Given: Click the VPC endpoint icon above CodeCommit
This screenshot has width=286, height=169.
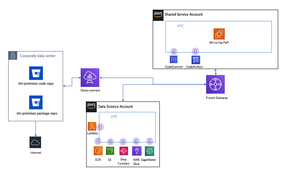Looking at the screenshot, I should [174, 51].
